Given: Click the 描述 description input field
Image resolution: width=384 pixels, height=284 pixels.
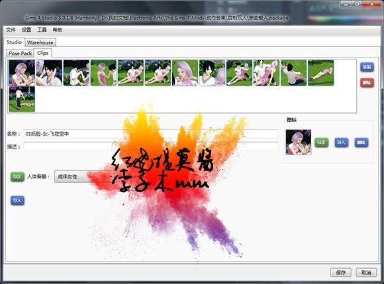Looking at the screenshot, I should click(150, 147).
